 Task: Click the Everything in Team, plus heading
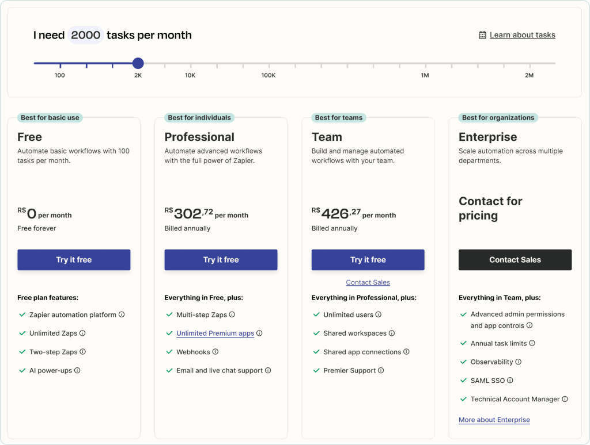(x=500, y=298)
